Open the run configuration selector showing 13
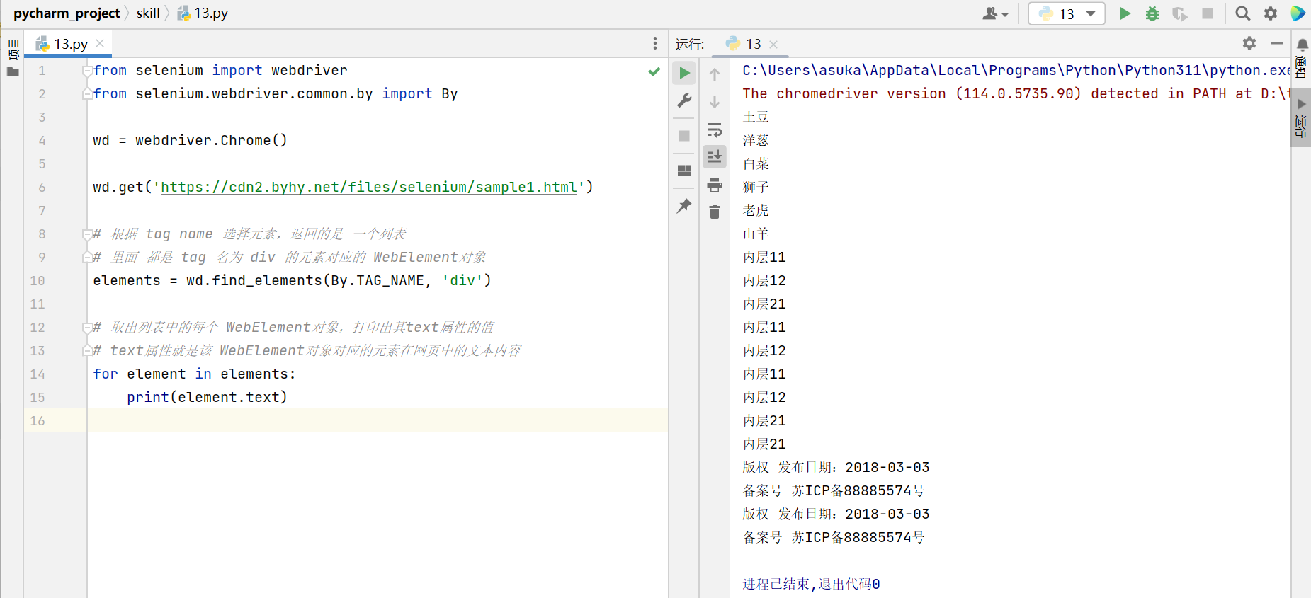This screenshot has height=598, width=1311. pos(1067,13)
